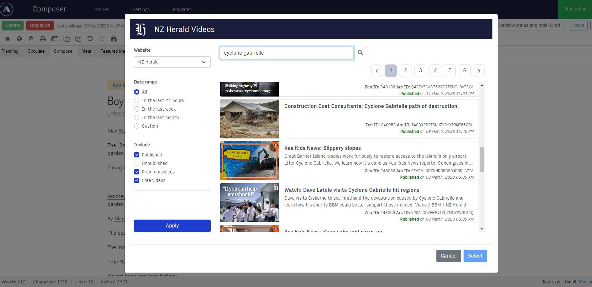Click the preview eye icon in toolbar
The width and height of the screenshot is (592, 287).
tap(8, 39)
